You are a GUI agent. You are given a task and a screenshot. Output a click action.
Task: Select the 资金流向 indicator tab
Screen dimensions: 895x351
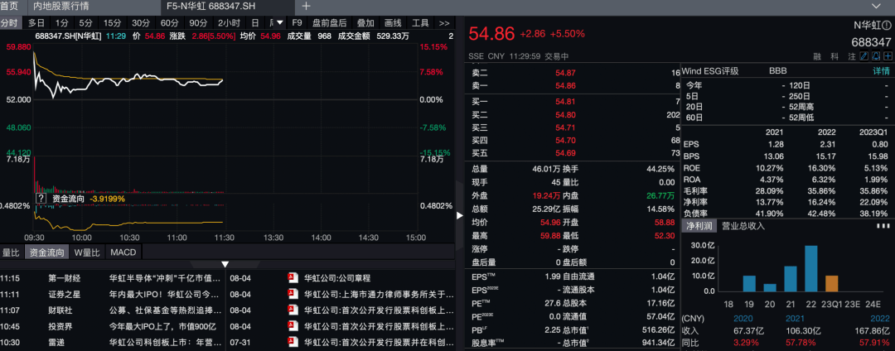46,252
